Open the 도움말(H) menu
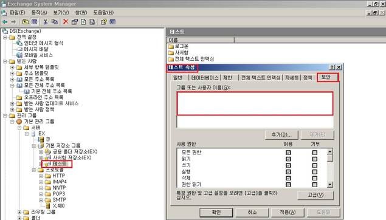Viewport: 386px width, 220px height. [x=103, y=13]
